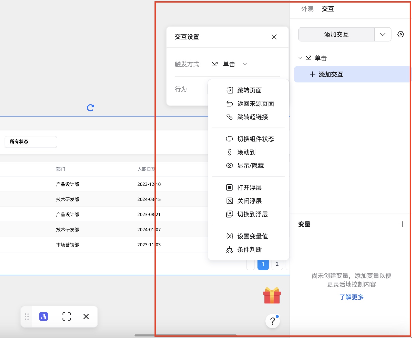
Task: Select 滚动到 action
Action: [x=249, y=152]
